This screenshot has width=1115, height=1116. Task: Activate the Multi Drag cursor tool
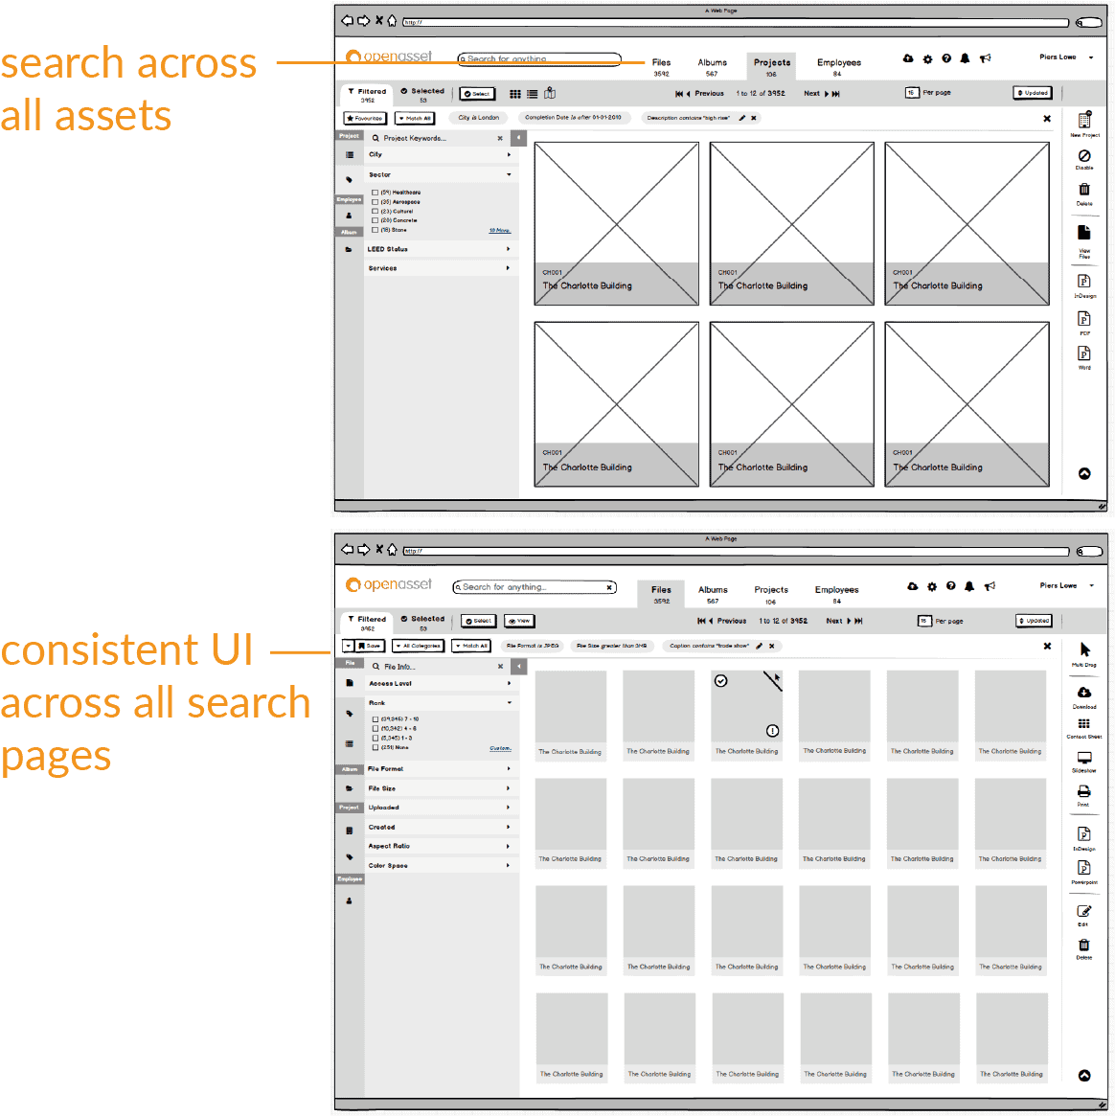[x=1084, y=650]
